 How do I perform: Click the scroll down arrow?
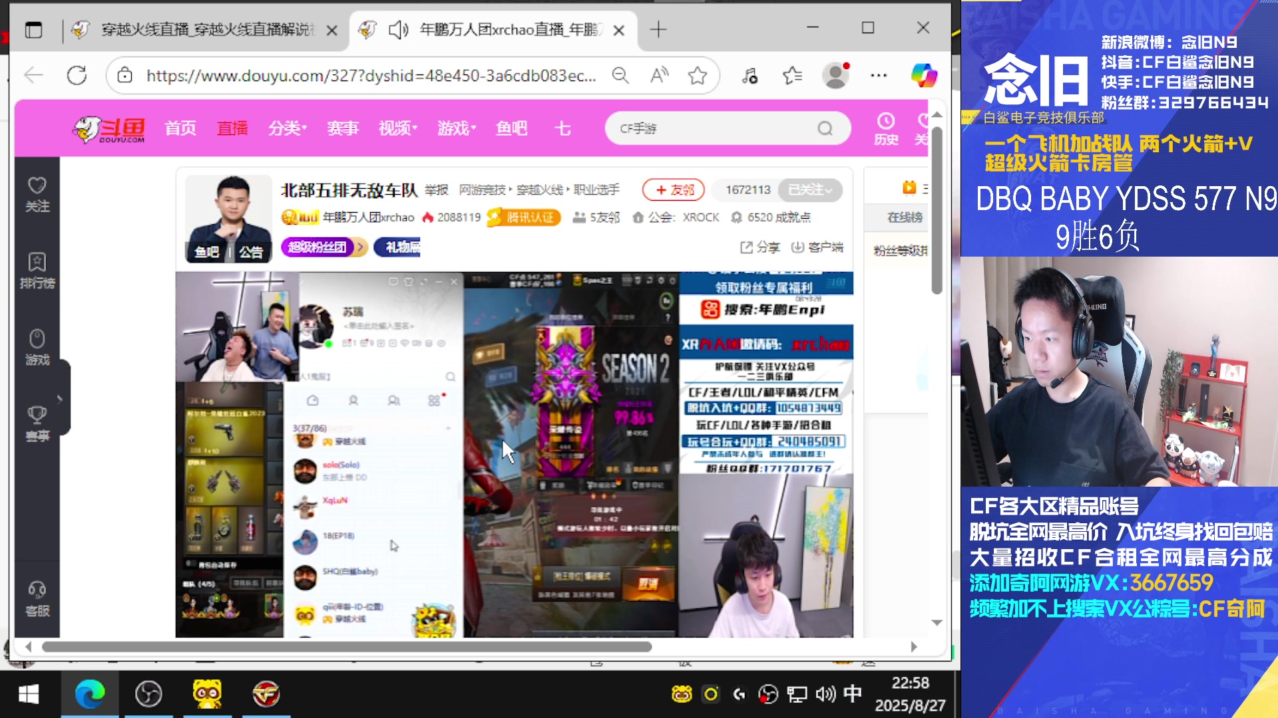937,623
